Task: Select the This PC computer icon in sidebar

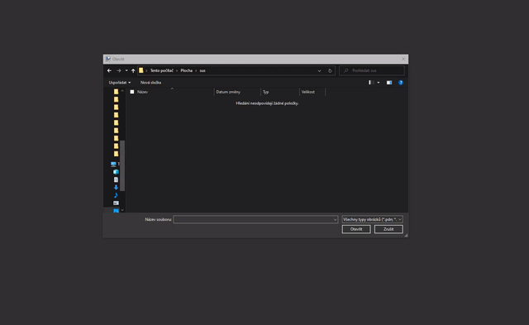Action: click(x=113, y=164)
